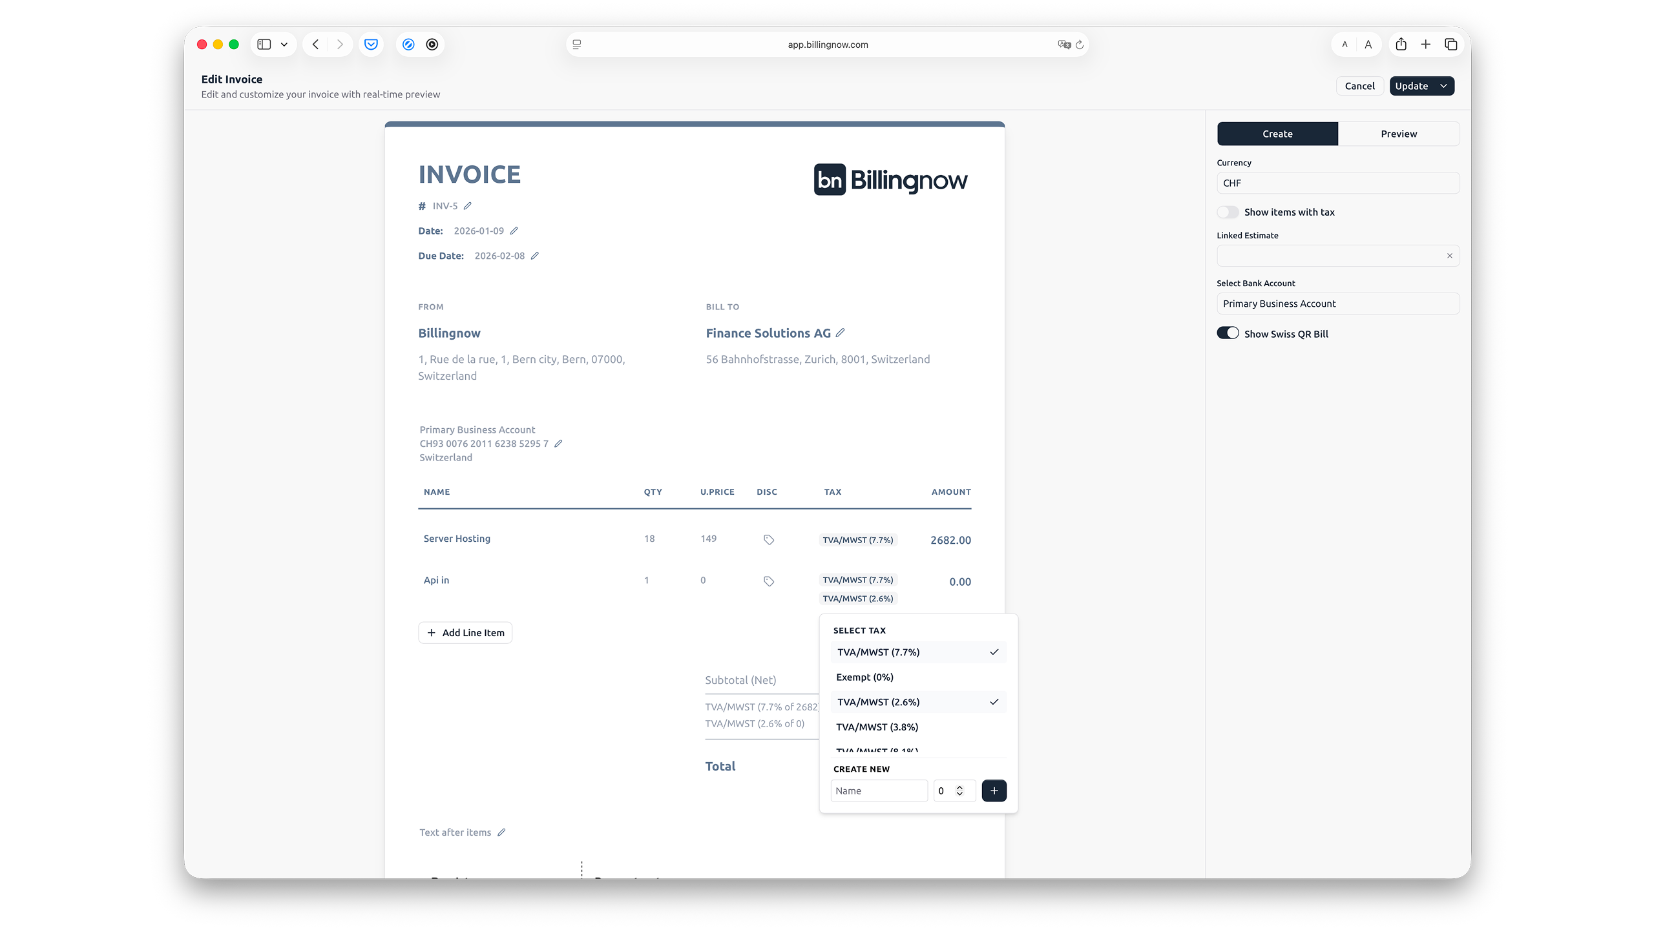Click the plus icon to add new tax
Screen dimensions: 1654x930
(x=994, y=790)
